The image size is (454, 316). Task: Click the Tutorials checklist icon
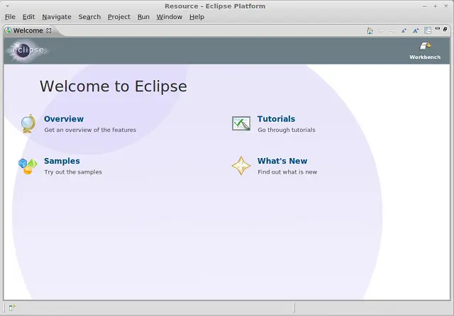pos(241,123)
